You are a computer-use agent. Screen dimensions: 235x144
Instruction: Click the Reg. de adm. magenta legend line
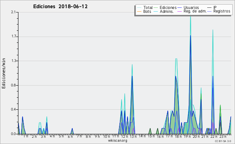click(179, 11)
